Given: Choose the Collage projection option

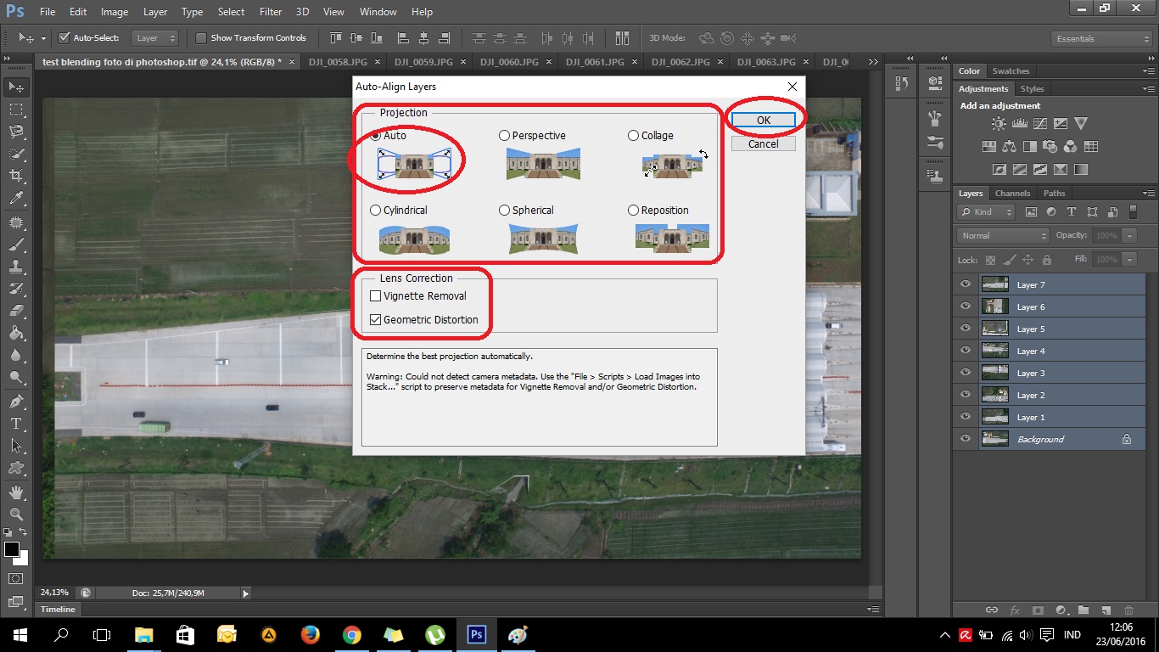Looking at the screenshot, I should 633,136.
